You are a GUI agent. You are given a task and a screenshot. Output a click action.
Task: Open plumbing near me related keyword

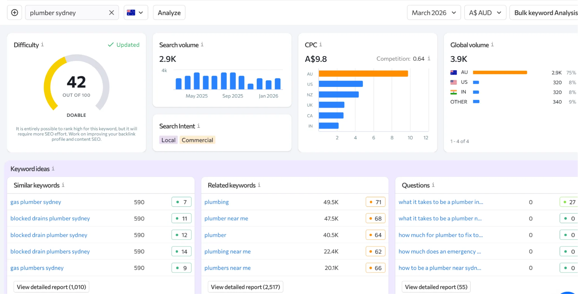pos(228,251)
